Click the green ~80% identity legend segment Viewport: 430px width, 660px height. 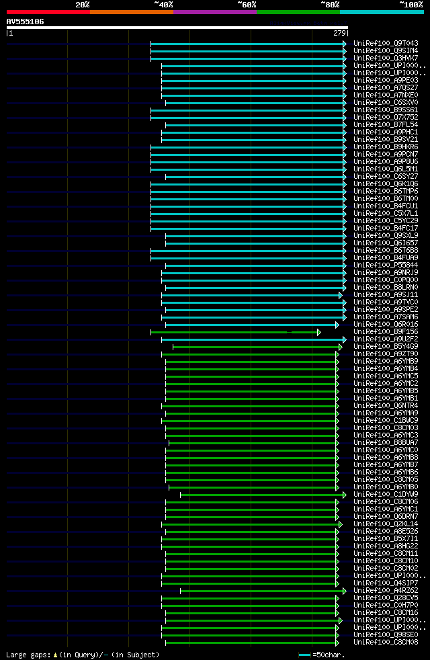tap(298, 12)
